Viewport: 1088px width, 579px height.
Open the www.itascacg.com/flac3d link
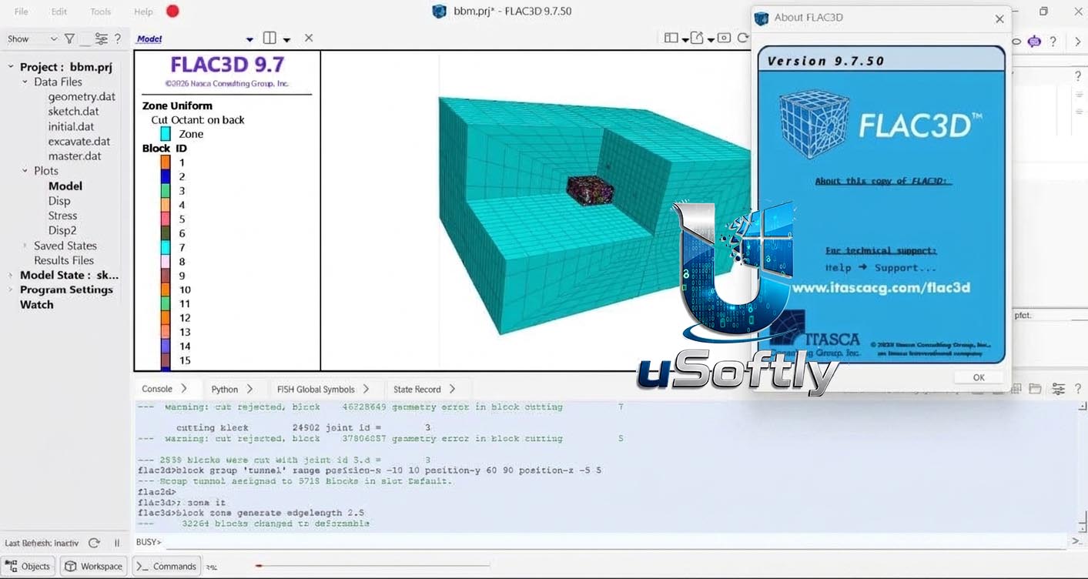pos(881,288)
